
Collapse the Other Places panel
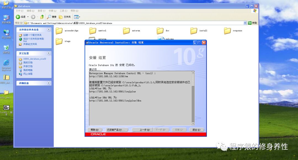point(49,53)
